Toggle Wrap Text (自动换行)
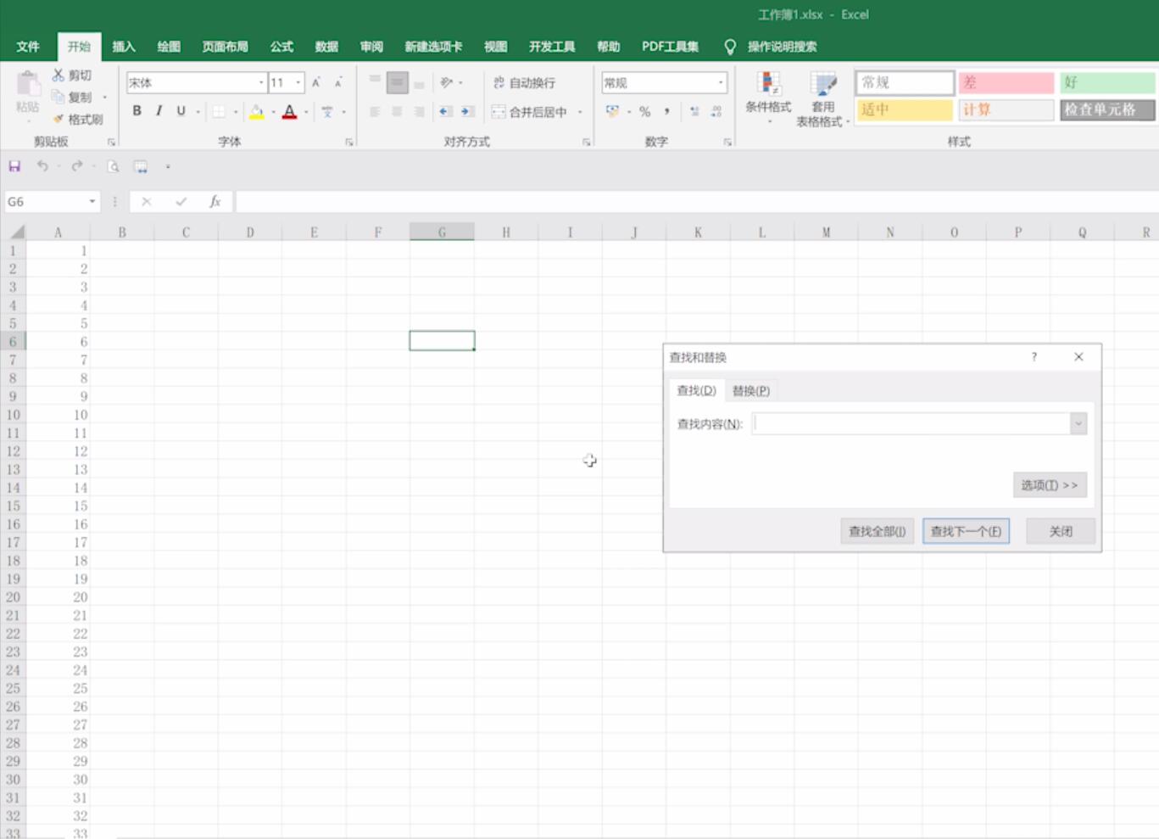1159x839 pixels. click(x=524, y=82)
